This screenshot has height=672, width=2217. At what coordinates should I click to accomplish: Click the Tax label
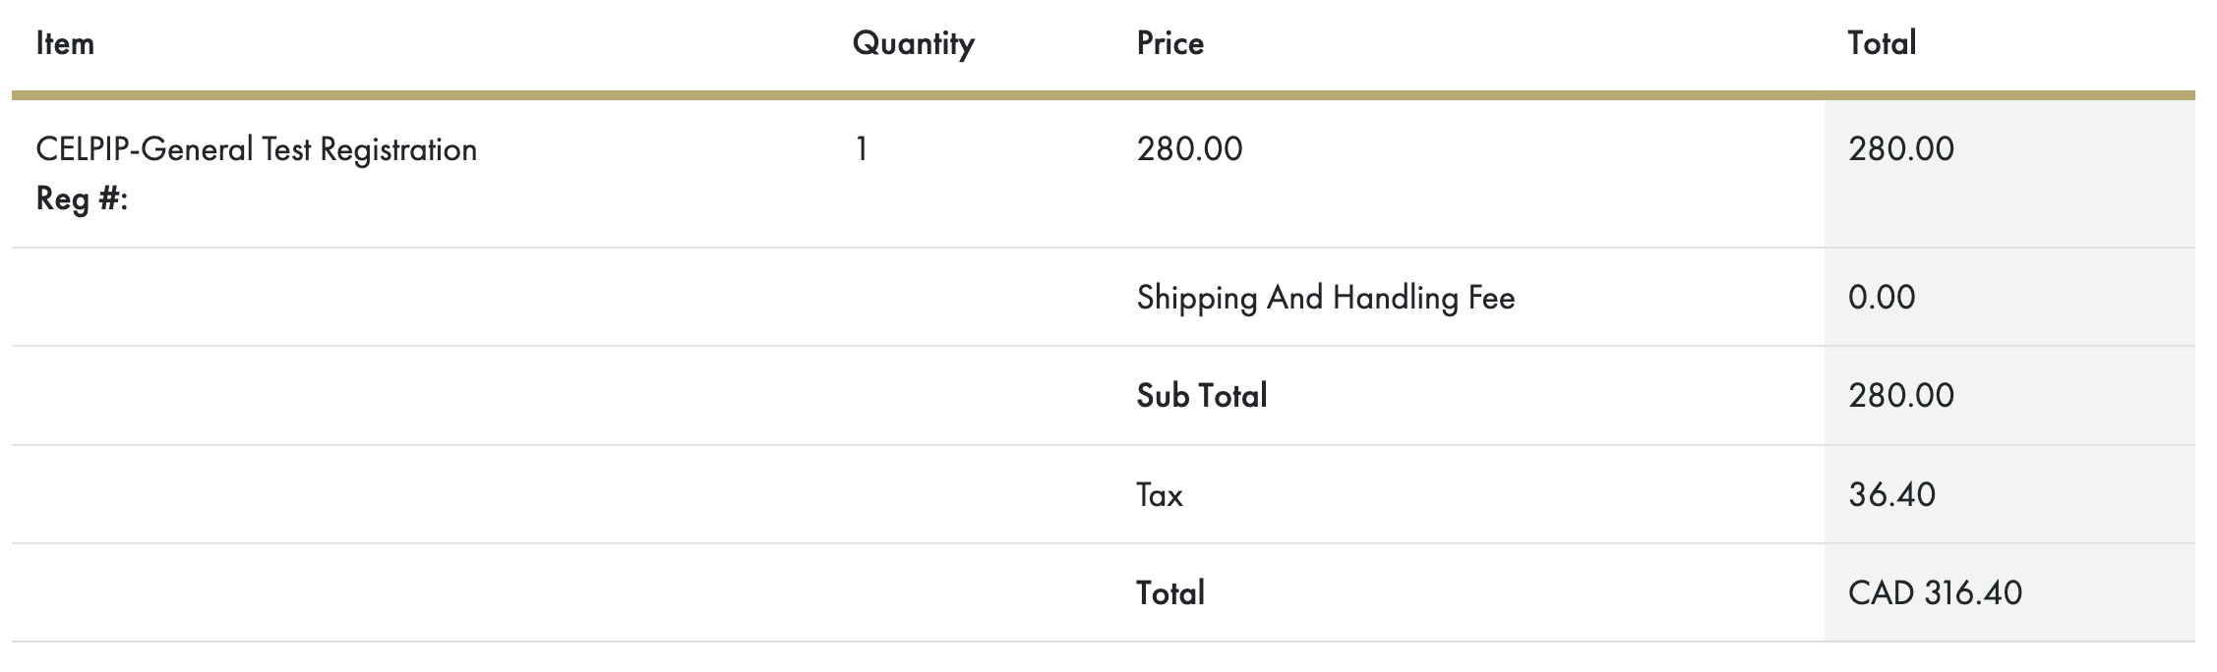[x=1159, y=494]
